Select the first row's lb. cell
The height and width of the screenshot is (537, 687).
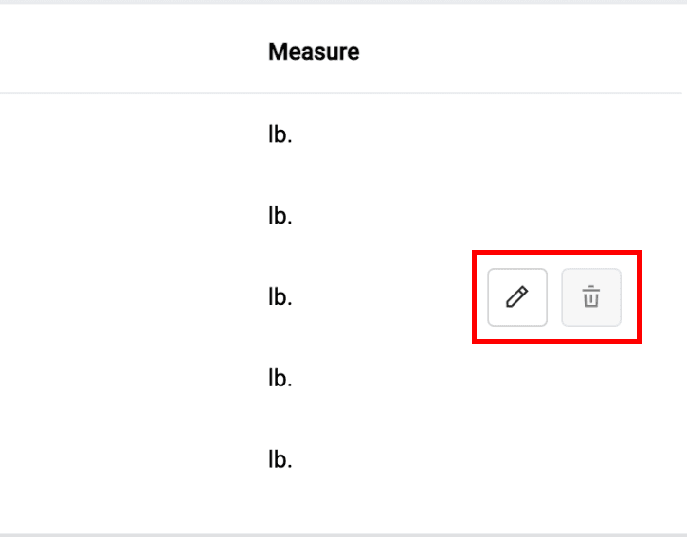[280, 134]
